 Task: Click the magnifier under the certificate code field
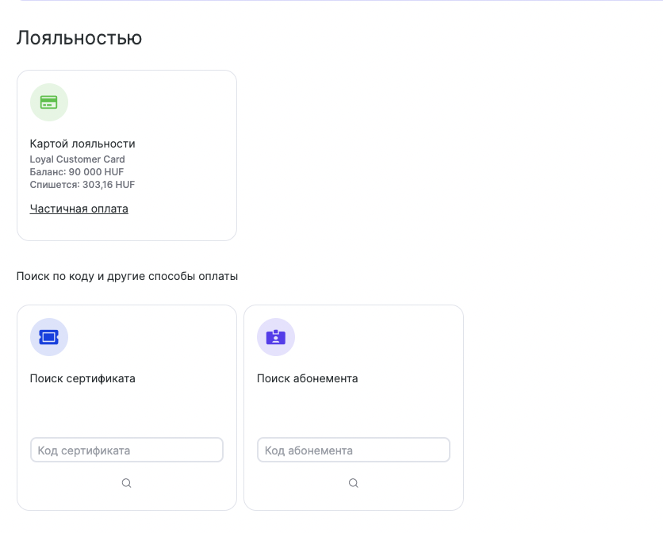coord(126,483)
